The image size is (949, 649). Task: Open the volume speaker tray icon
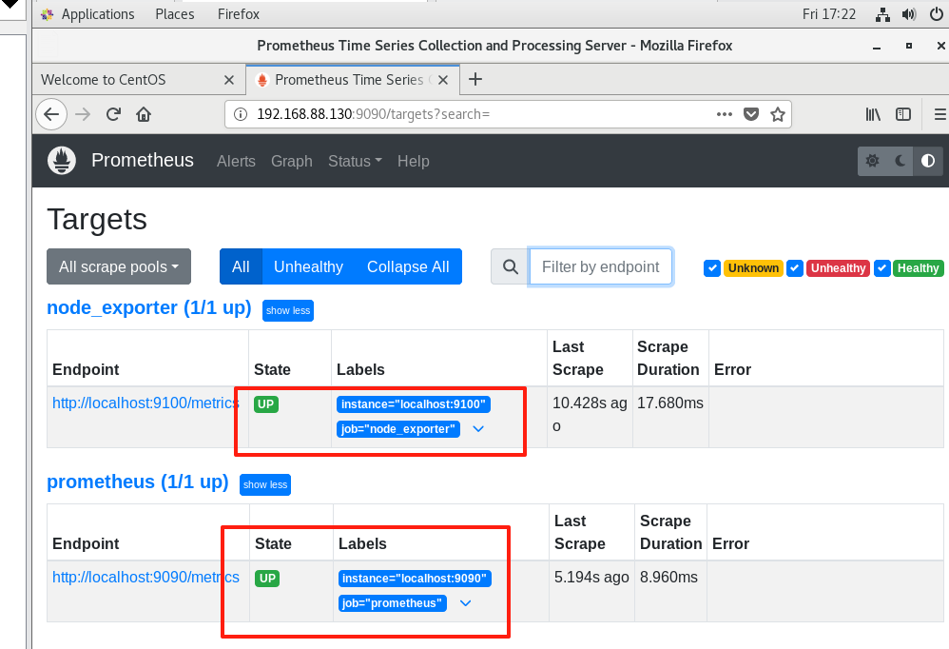(909, 14)
